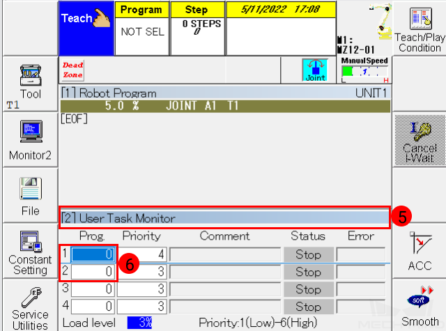Click the Dead Zone indicator
This screenshot has height=331, width=446.
pyautogui.click(x=72, y=70)
